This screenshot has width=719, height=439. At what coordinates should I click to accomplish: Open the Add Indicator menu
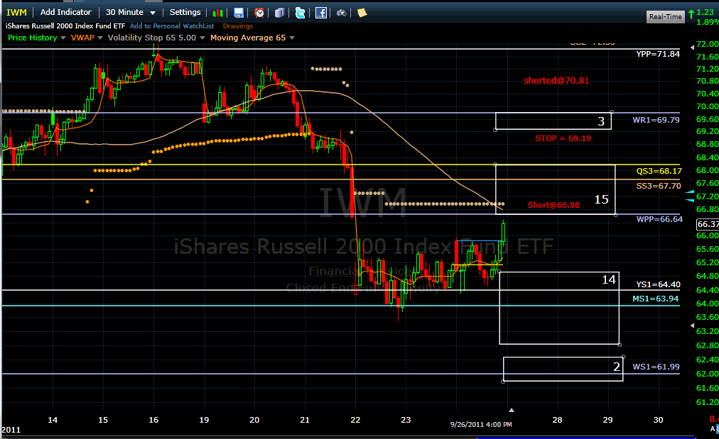[65, 12]
